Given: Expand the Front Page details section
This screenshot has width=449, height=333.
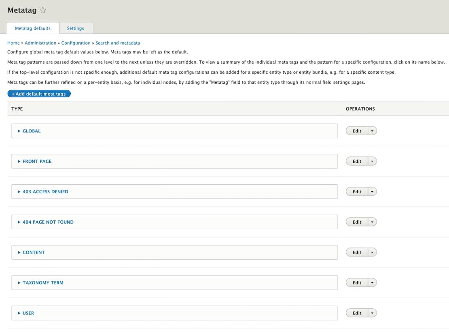Looking at the screenshot, I should pyautogui.click(x=37, y=162).
